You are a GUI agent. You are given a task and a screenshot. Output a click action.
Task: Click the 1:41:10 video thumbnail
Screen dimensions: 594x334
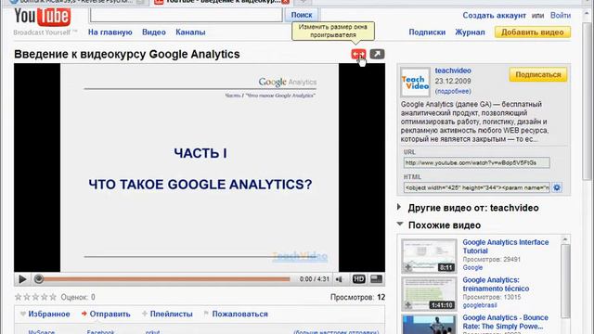pyautogui.click(x=429, y=294)
